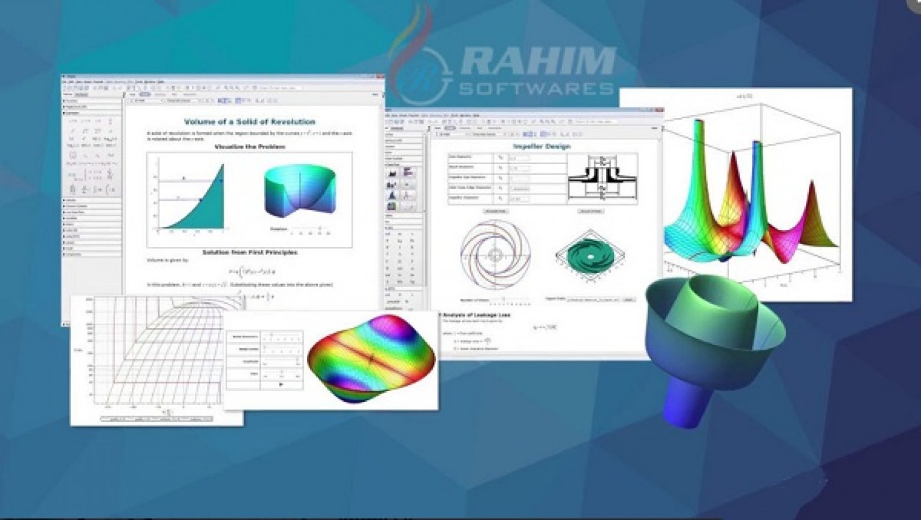Adjust the fourth slider beside the rainbow surface plot
The image size is (921, 520).
(x=280, y=373)
